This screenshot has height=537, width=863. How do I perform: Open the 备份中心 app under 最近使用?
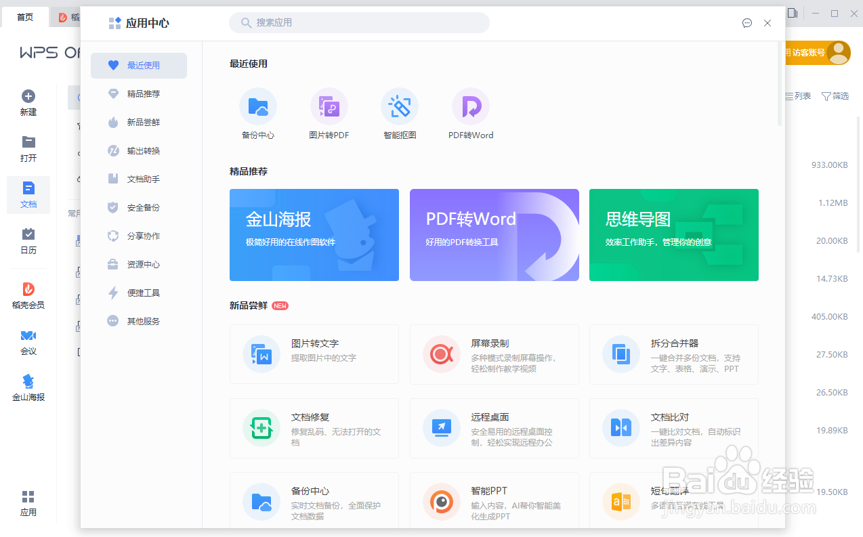258,113
